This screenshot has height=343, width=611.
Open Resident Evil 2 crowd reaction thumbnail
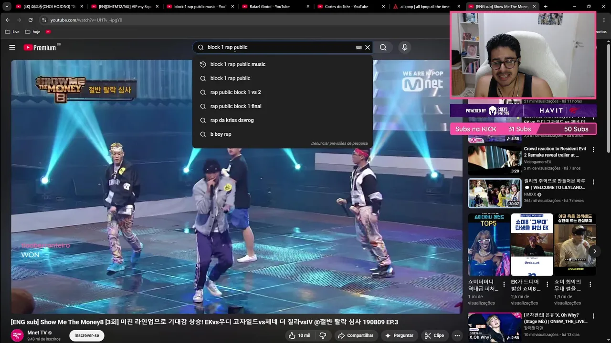click(495, 160)
